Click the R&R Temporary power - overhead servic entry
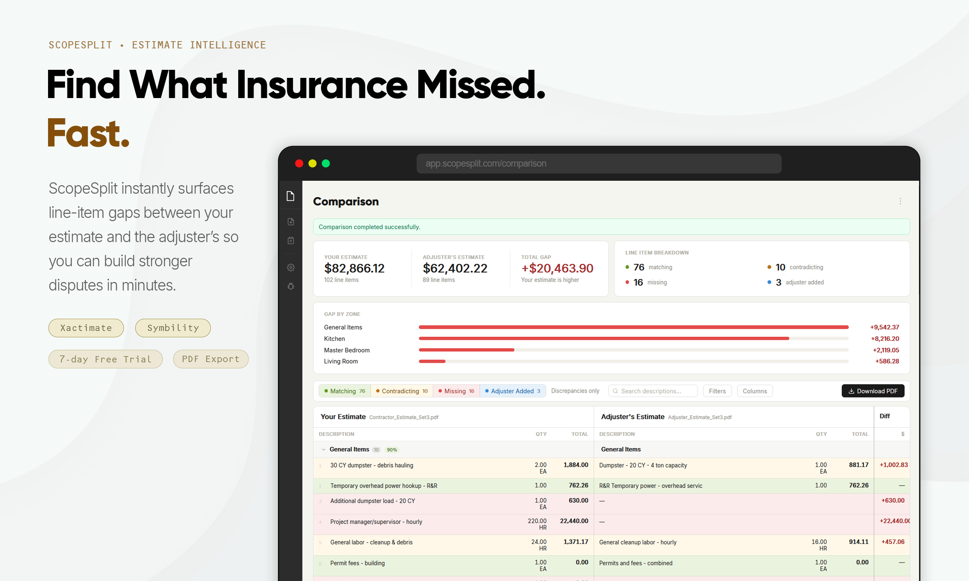This screenshot has width=969, height=581. click(650, 486)
